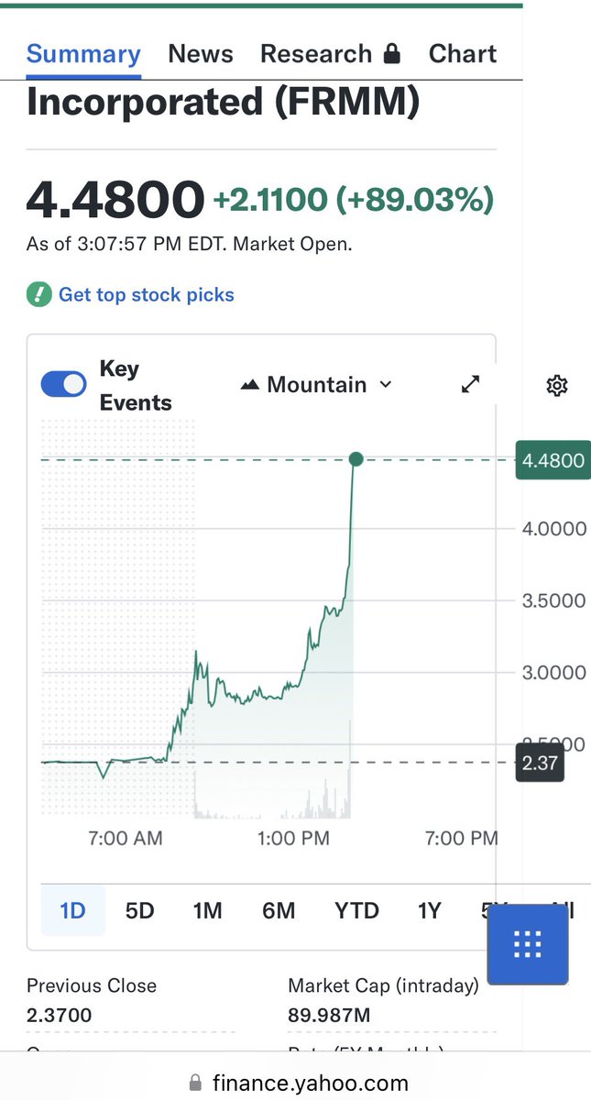Follow the Get top stock picks link
Viewport: 591px width, 1100px height.
(x=147, y=295)
